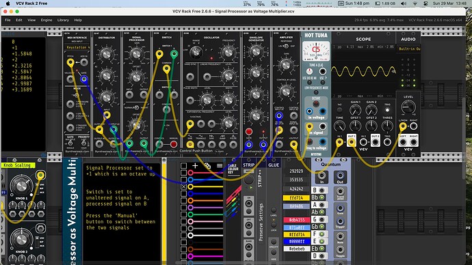This screenshot has width=472, height=265.
Task: Toggle the Hot Tuna Low Frequencies Mode button
Action: [316, 92]
